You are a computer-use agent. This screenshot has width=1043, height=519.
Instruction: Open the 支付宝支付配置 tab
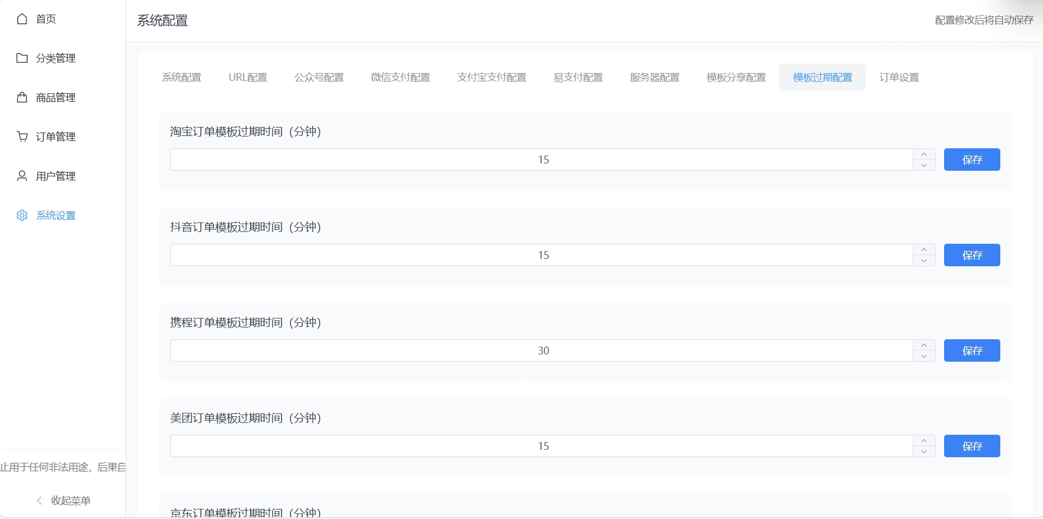tap(492, 78)
